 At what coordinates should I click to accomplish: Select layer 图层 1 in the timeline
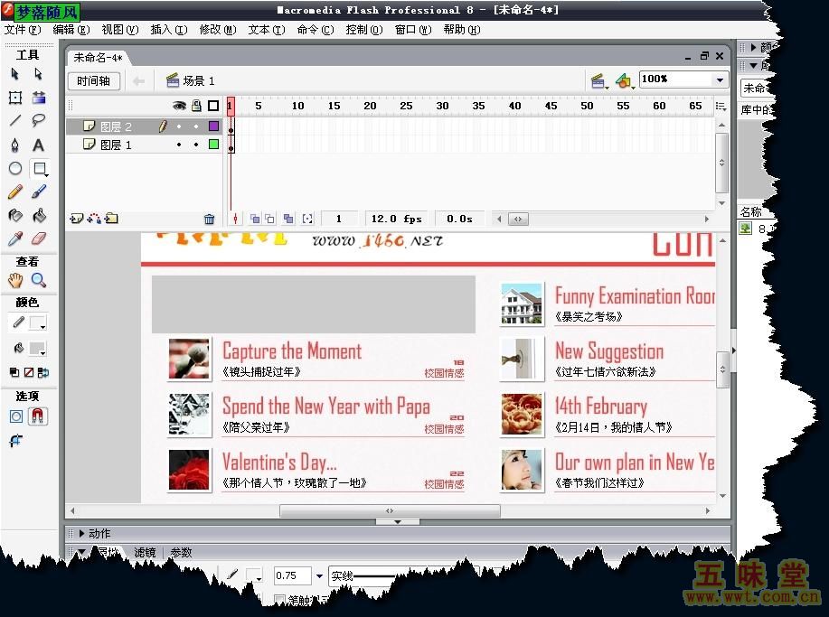(116, 145)
